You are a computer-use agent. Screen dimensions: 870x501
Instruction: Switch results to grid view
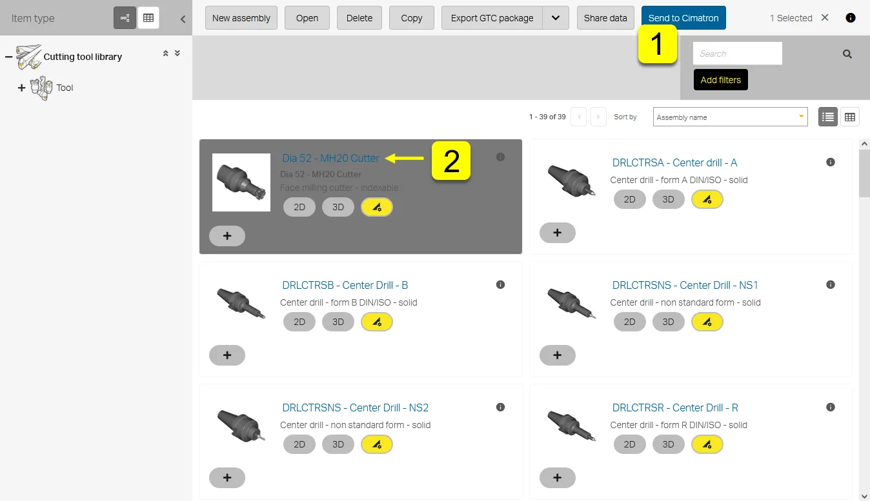tap(850, 117)
